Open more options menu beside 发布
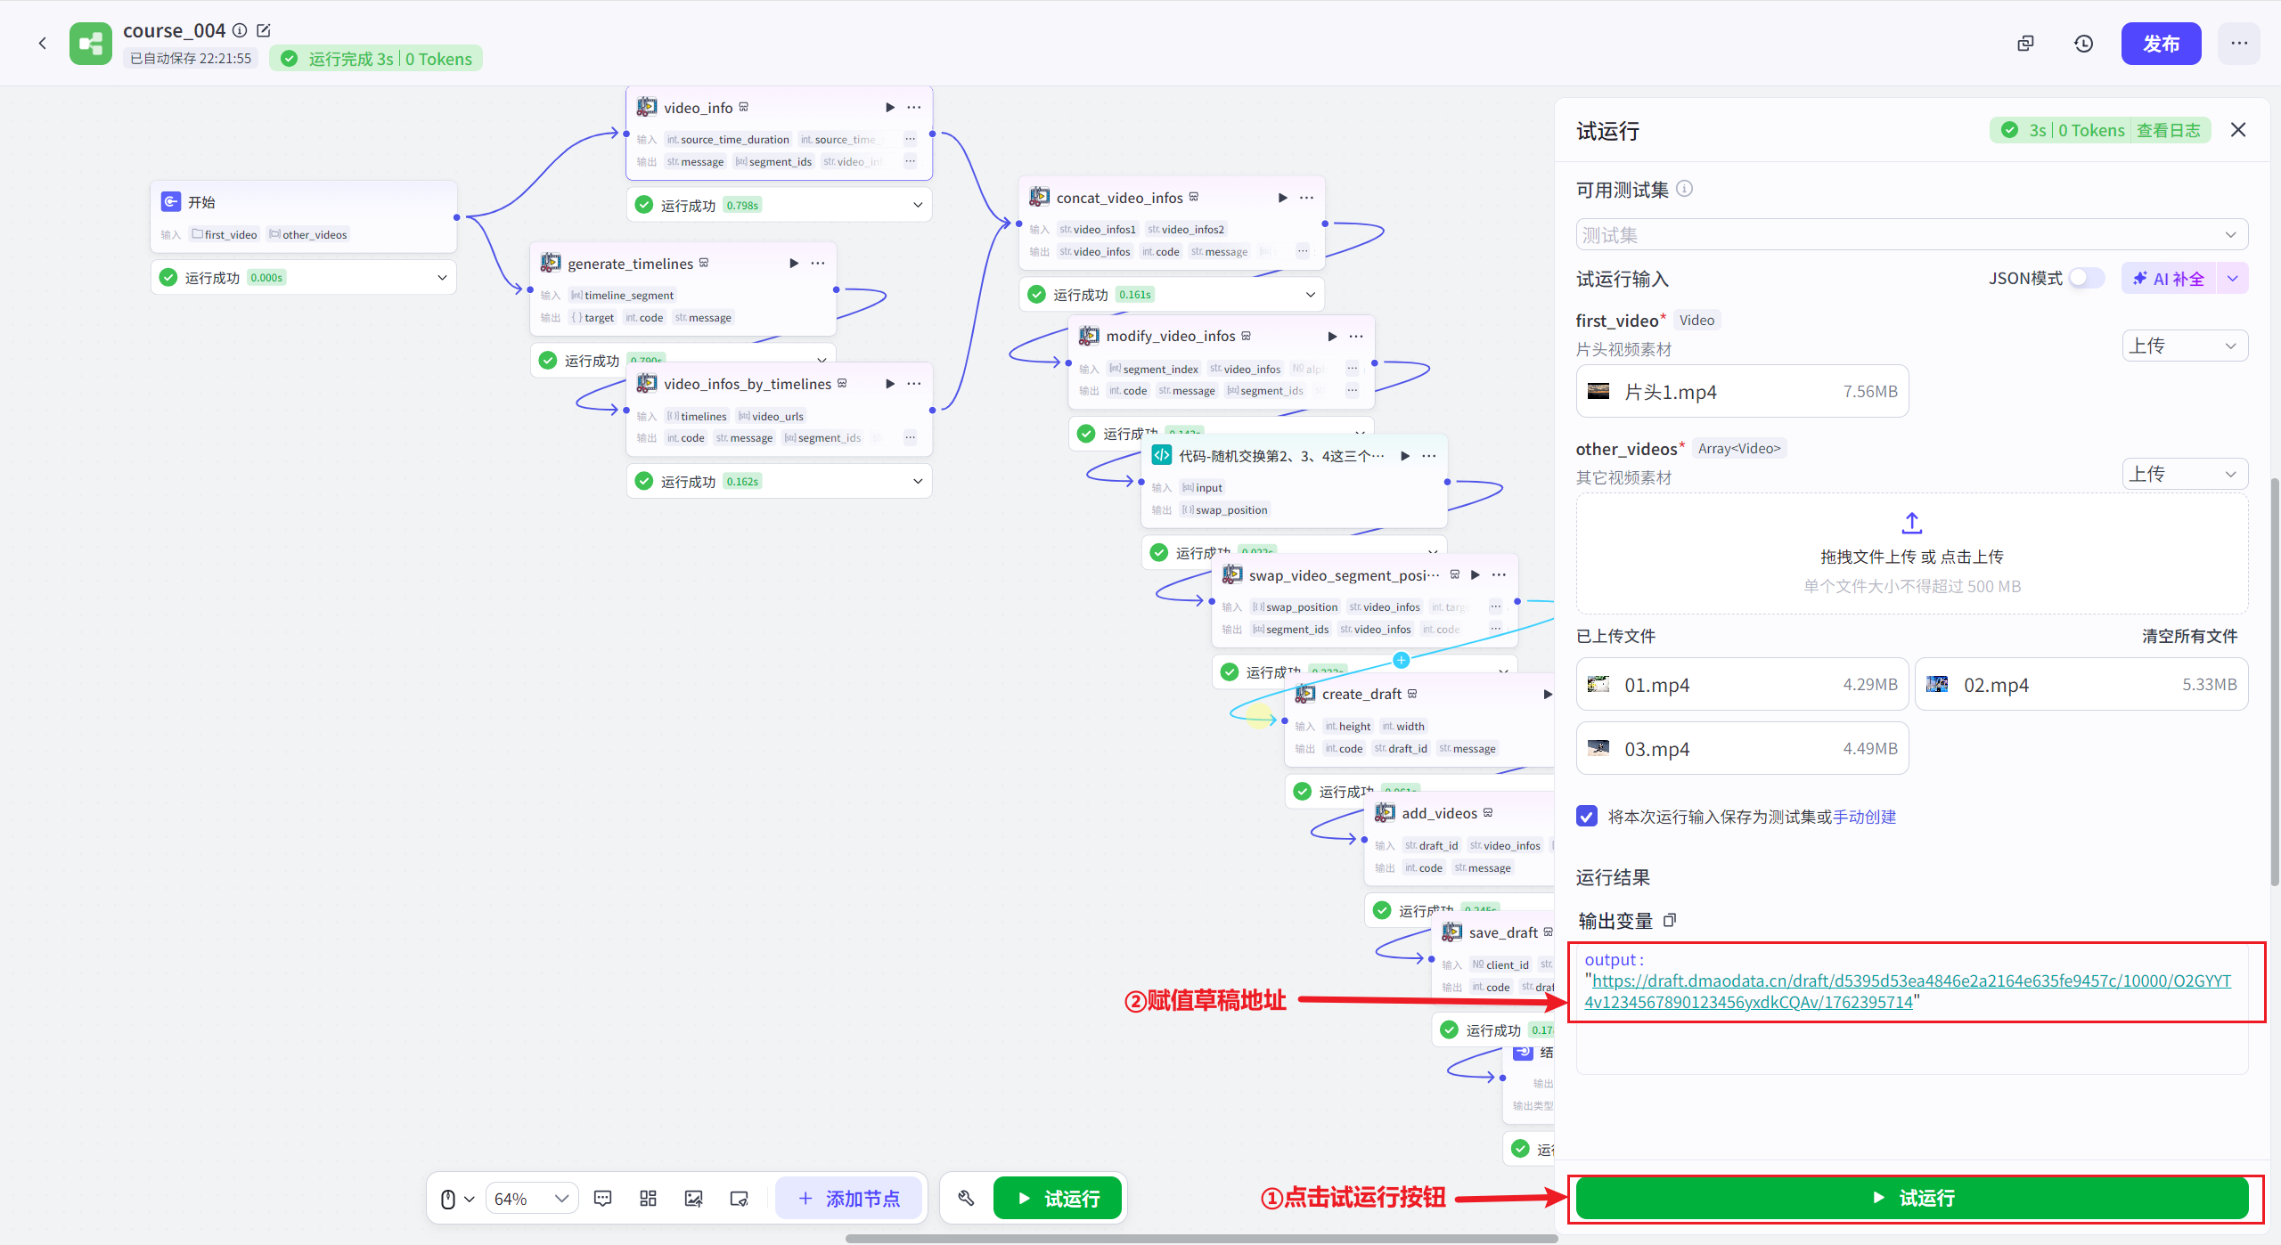The width and height of the screenshot is (2281, 1245). [2239, 44]
